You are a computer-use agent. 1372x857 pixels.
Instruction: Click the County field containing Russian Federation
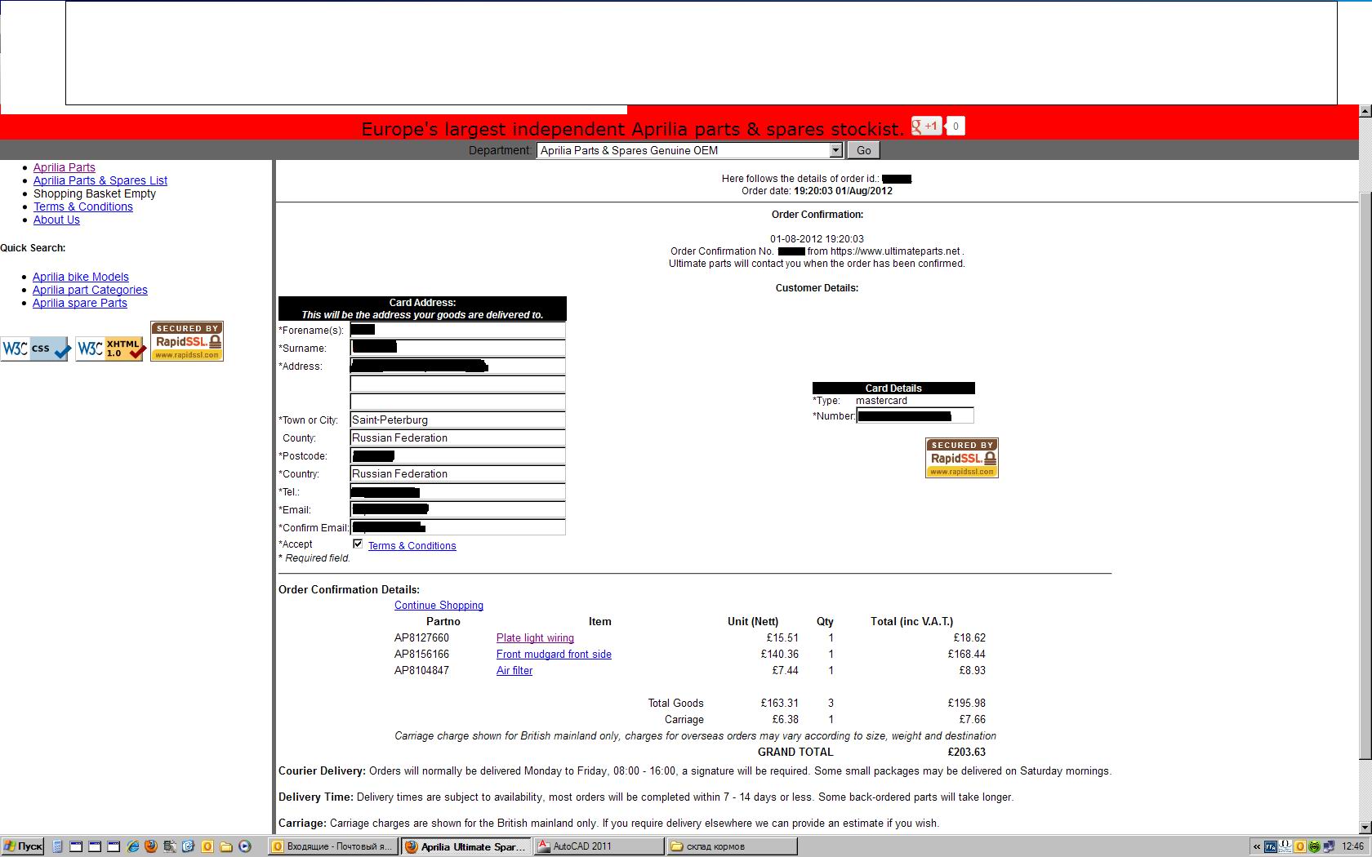point(457,438)
